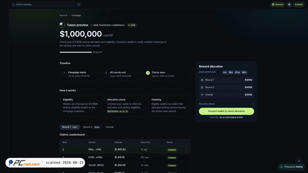Viewport: 308px width, 173px height.
Task: Click the 59 s countdown box
Action: [244, 72]
